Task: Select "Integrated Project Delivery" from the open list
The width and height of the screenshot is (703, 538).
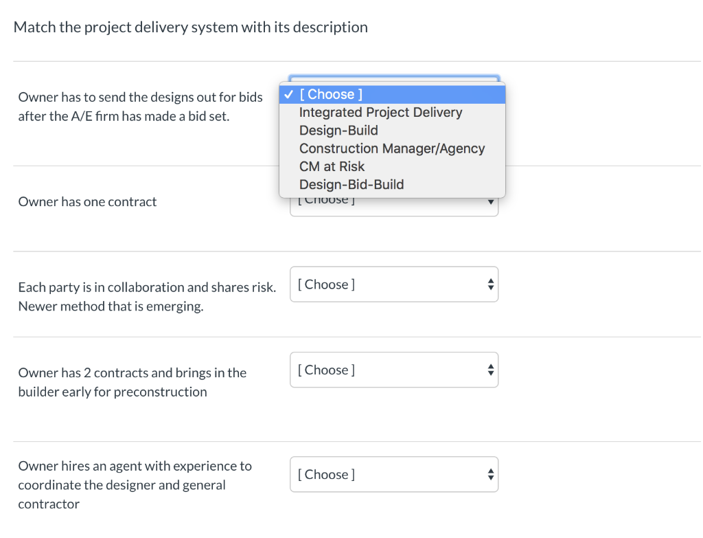Action: [380, 113]
